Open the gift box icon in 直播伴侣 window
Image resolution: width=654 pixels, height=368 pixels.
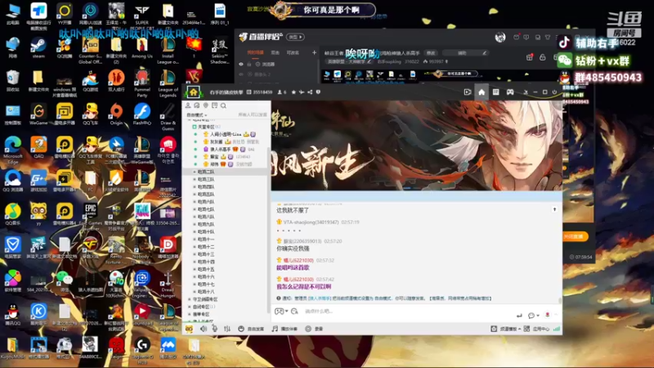[529, 57]
